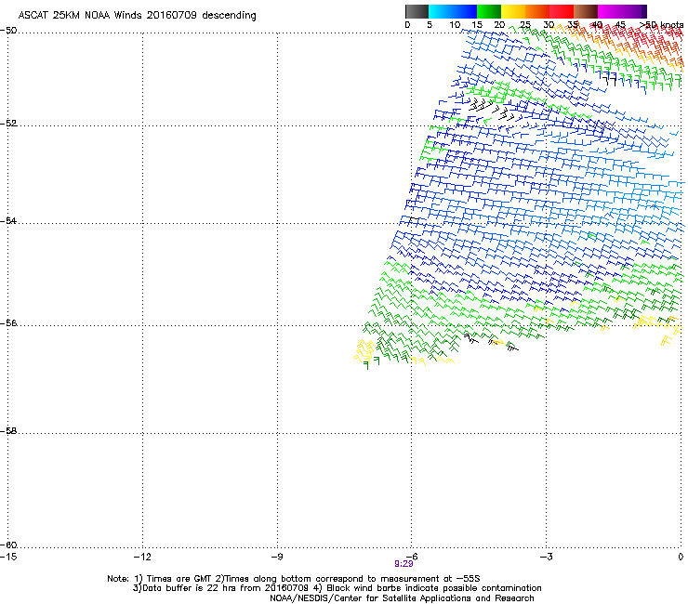Select the green 15-20 knots legend segment

click(x=489, y=11)
